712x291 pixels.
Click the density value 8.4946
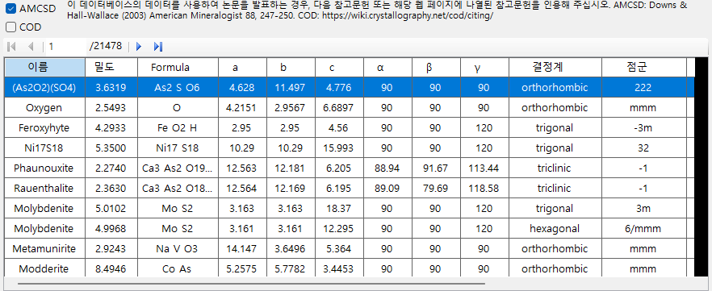(x=111, y=268)
